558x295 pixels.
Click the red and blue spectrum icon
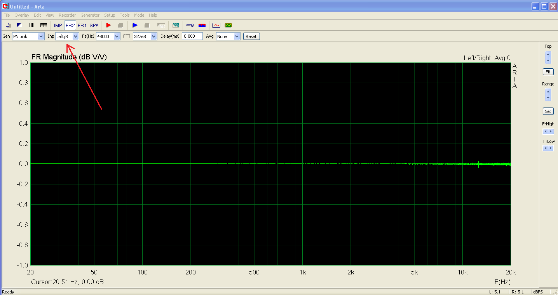(x=202, y=25)
